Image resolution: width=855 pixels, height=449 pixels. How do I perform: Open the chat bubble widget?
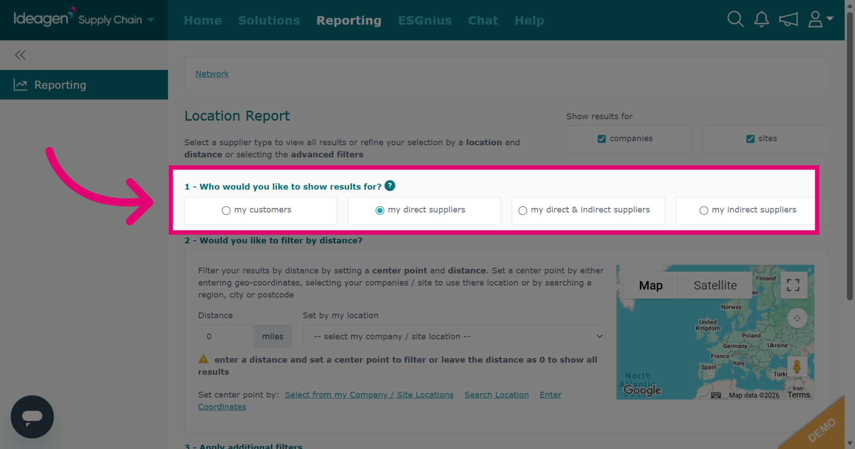(32, 417)
